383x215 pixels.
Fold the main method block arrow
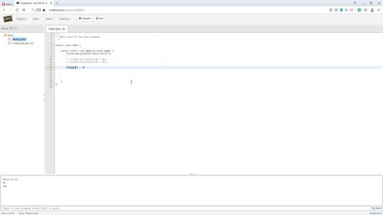click(53, 51)
